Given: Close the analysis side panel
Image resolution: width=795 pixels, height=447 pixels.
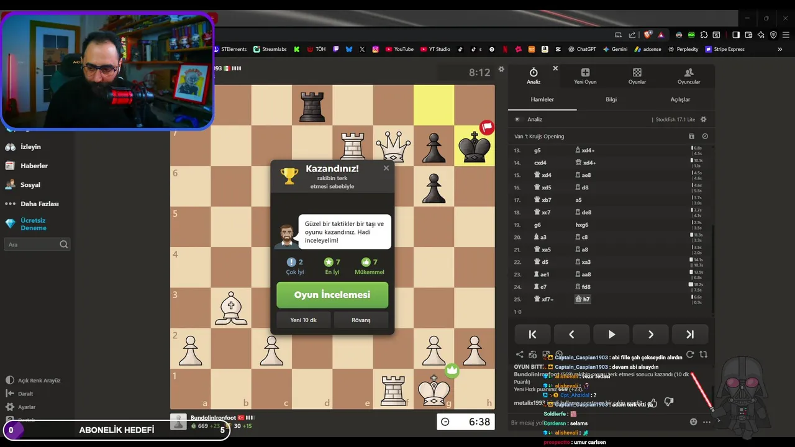Looking at the screenshot, I should tap(555, 68).
